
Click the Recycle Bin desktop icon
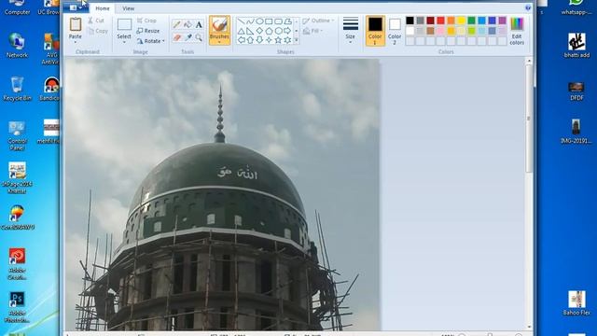[17, 89]
